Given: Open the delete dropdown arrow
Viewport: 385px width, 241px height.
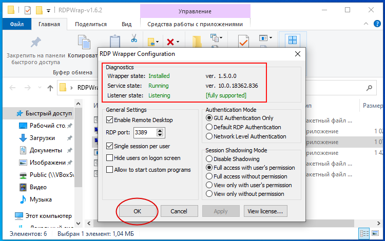Looking at the screenshot, I should click(178, 42).
